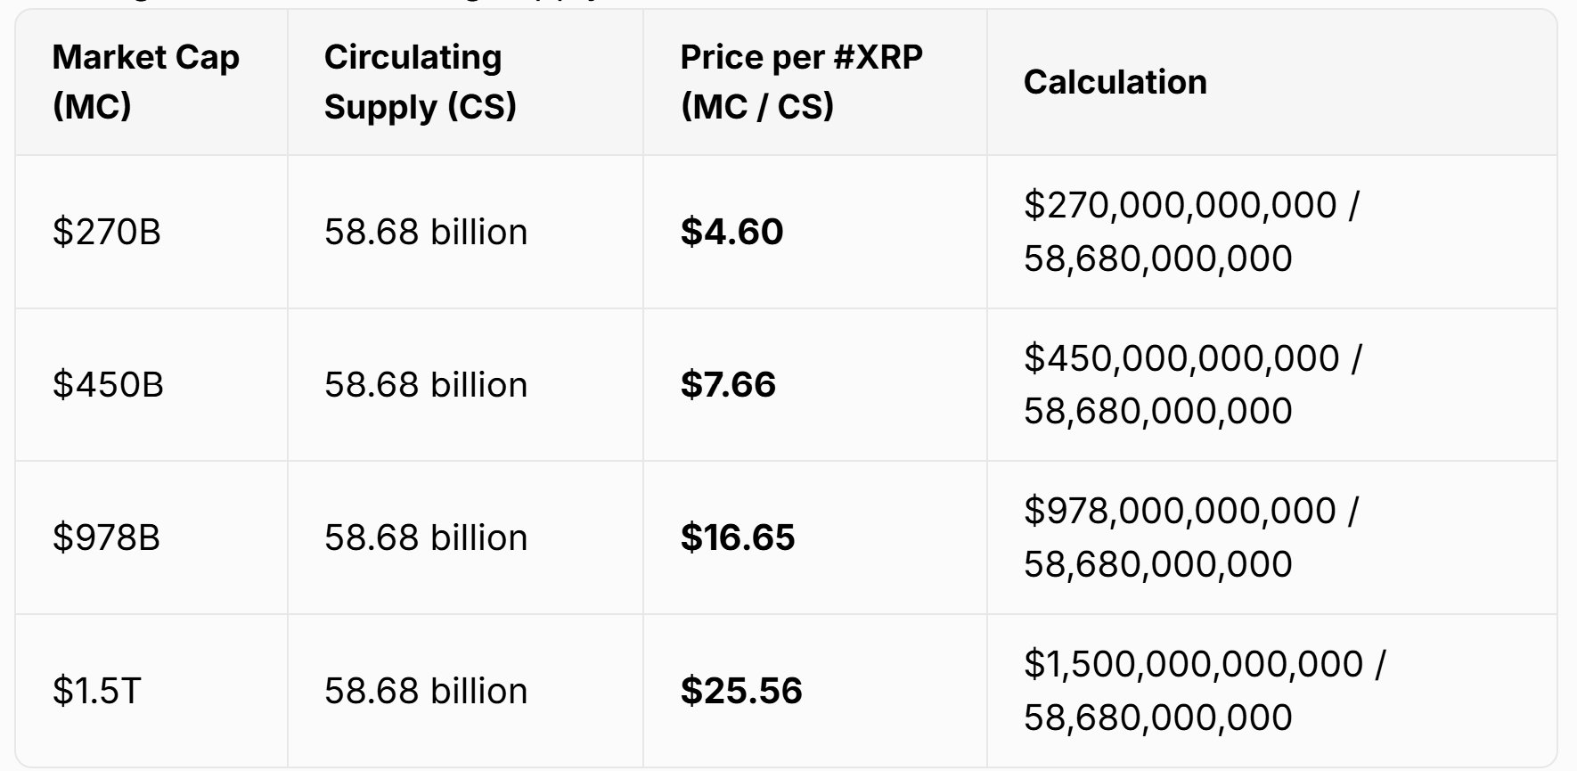
Task: Click the Calculation column header
Action: (x=1115, y=82)
